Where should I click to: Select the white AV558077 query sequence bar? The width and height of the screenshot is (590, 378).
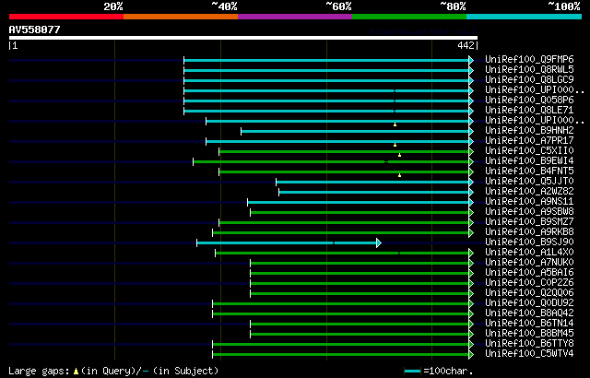243,38
